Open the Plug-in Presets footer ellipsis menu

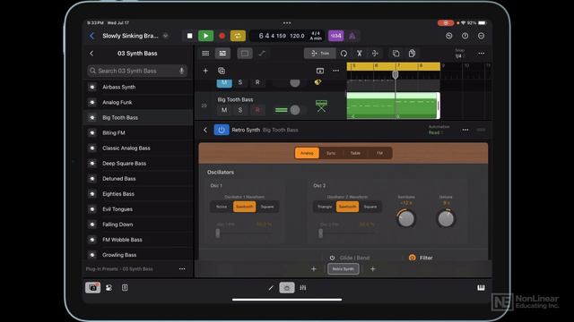point(182,269)
